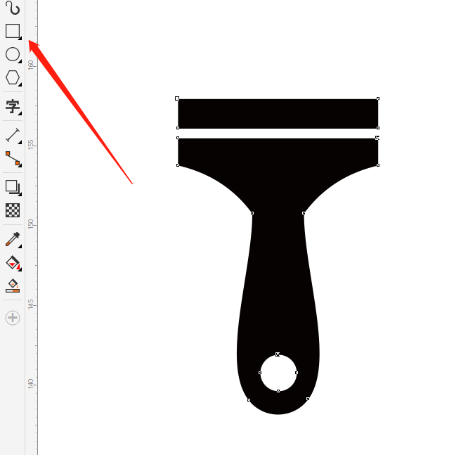Select right node of the circular hole
Screen dimensions: 468x455
[x=297, y=373]
